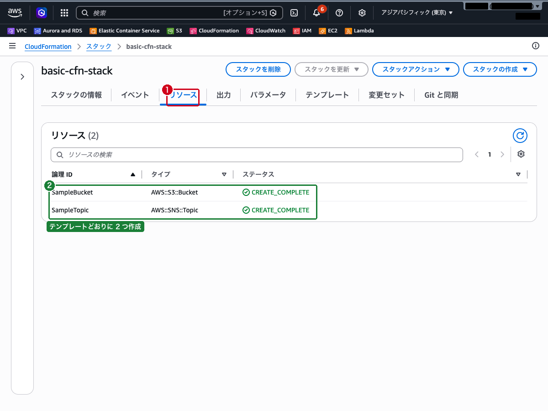Click basic-cfn-stack breadcrumb text
Image resolution: width=548 pixels, height=411 pixels.
click(x=149, y=47)
